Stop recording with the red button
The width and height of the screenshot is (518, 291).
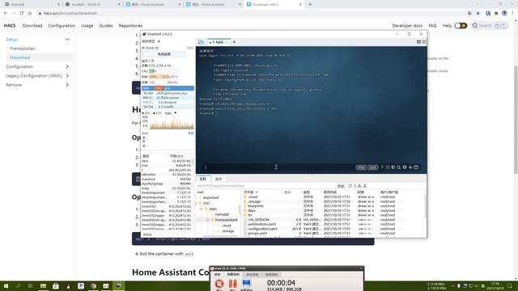point(219,284)
